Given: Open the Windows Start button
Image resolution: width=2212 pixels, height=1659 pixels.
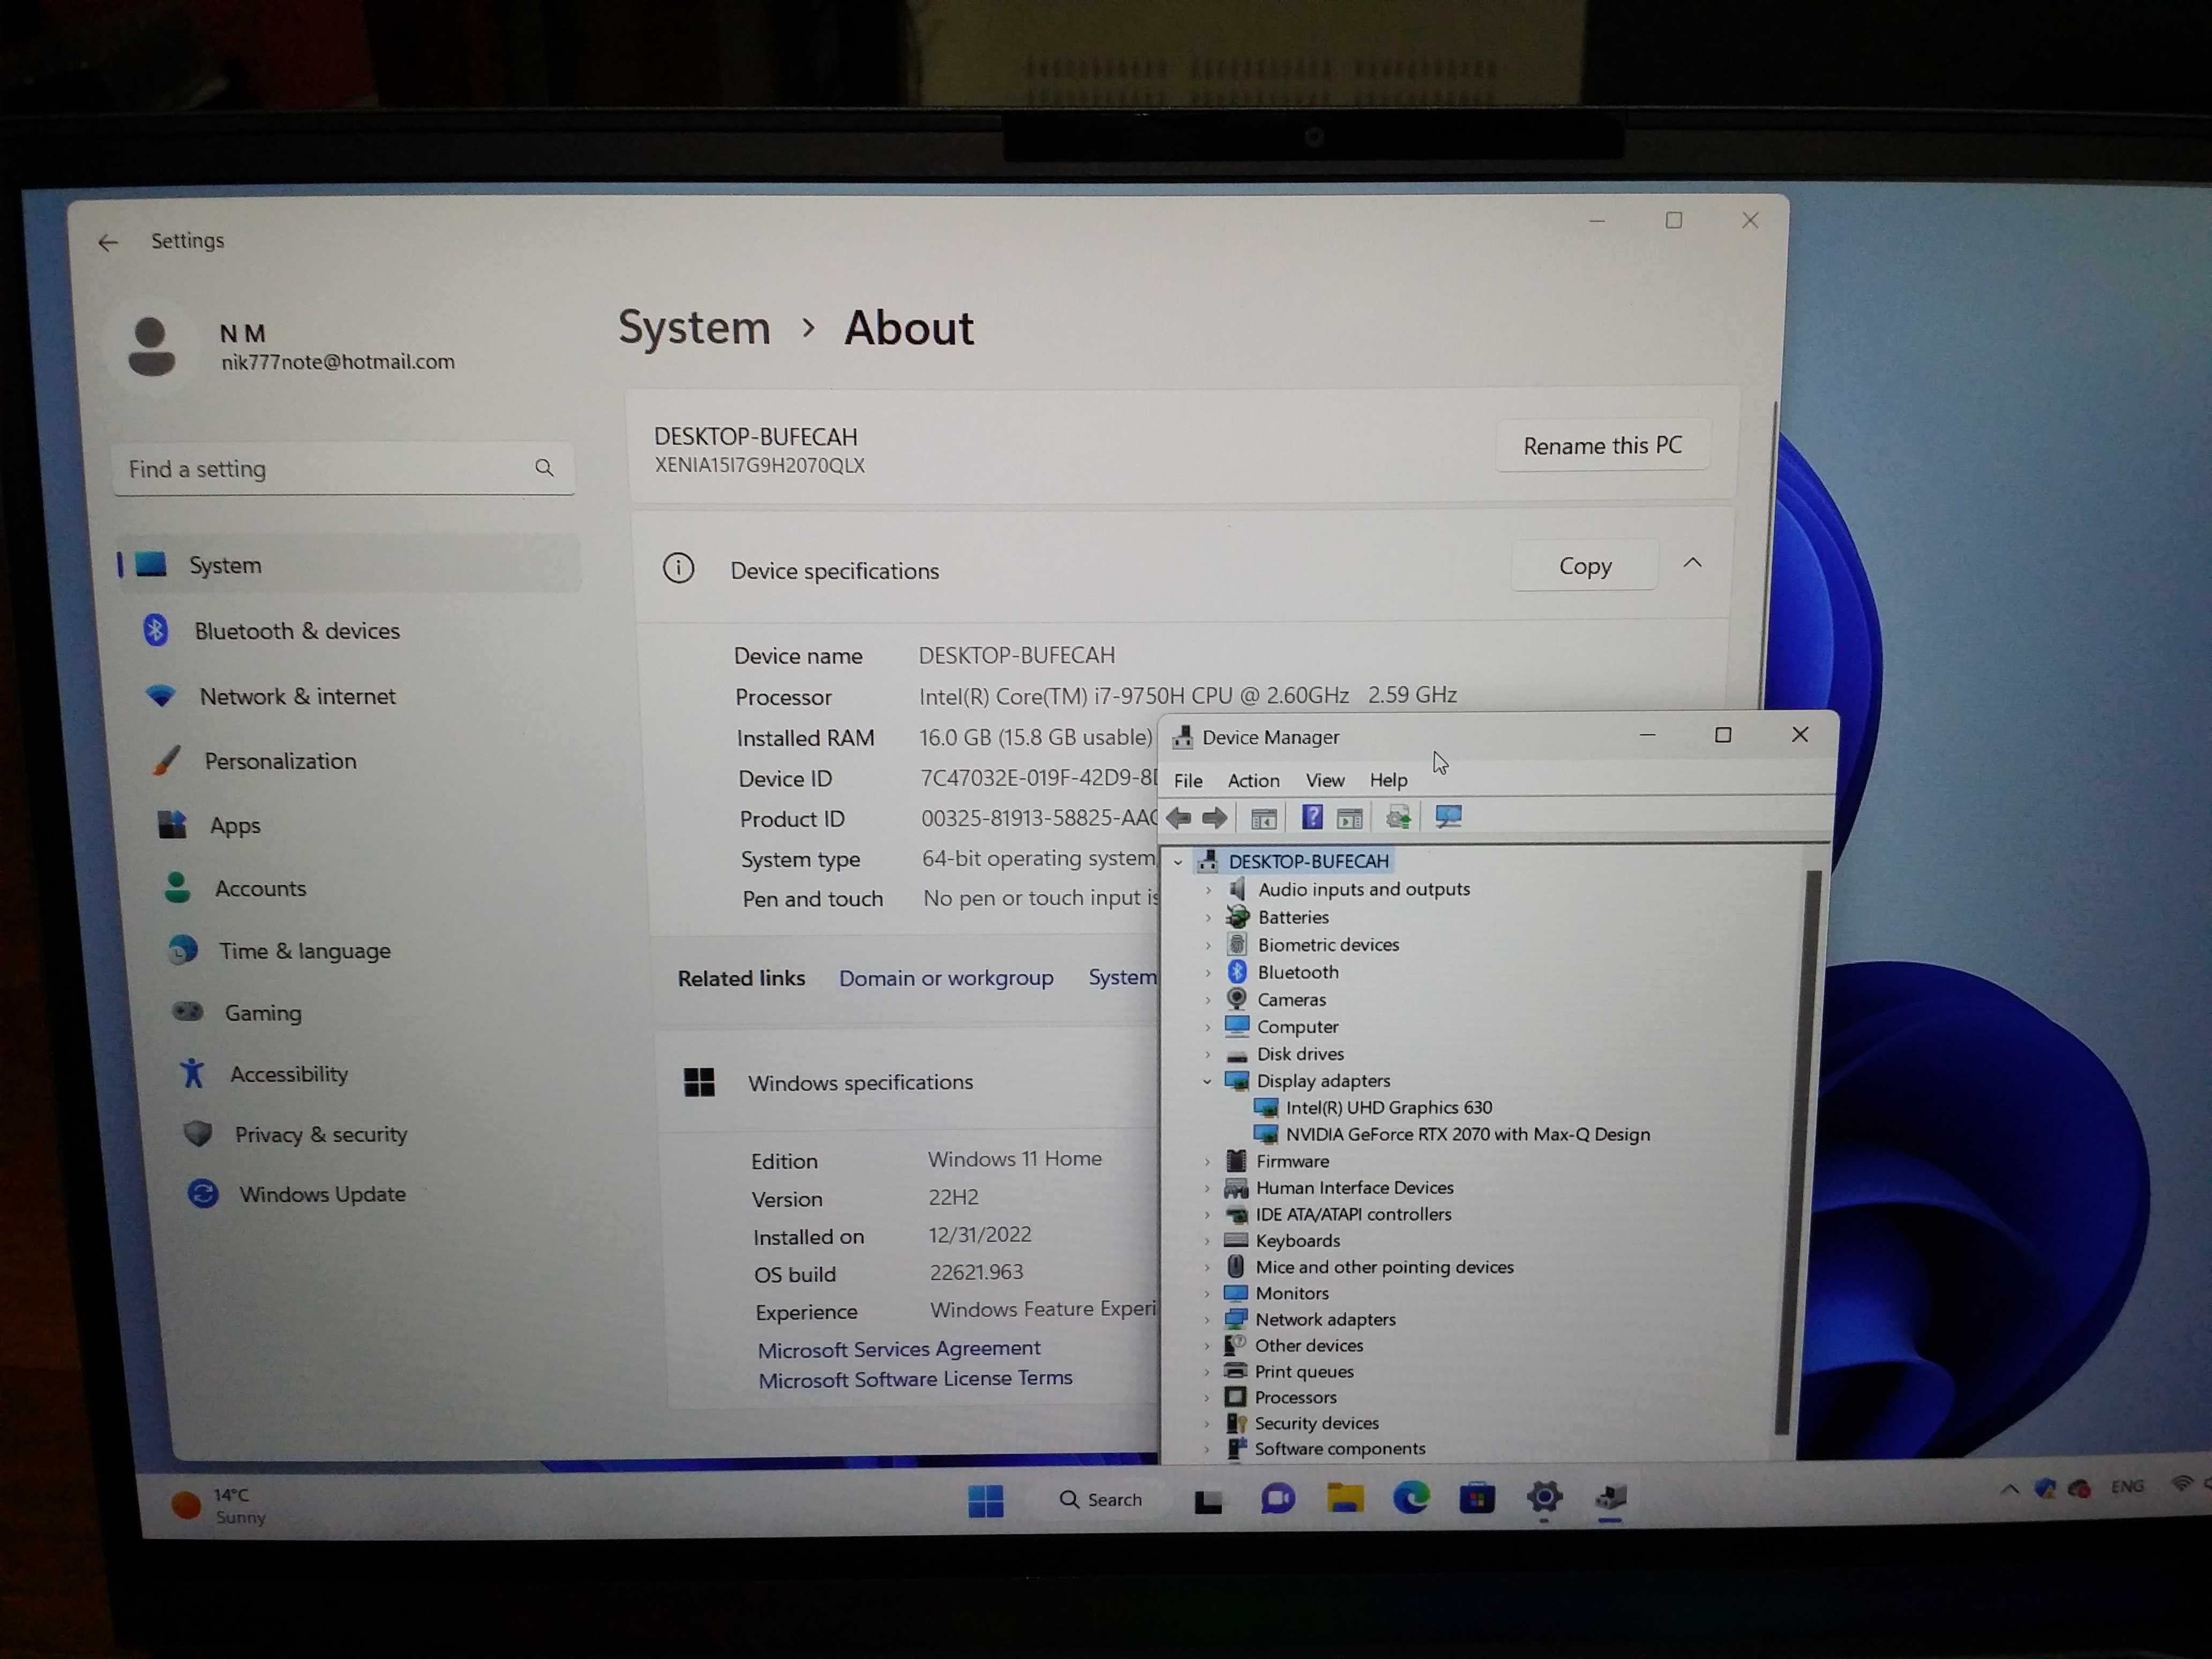Looking at the screenshot, I should coord(986,1500).
